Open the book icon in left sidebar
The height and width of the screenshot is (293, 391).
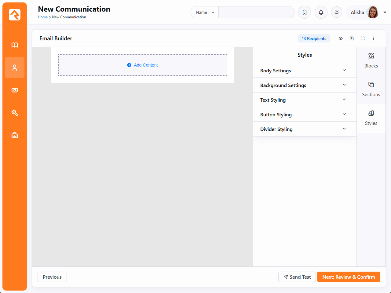pyautogui.click(x=15, y=45)
